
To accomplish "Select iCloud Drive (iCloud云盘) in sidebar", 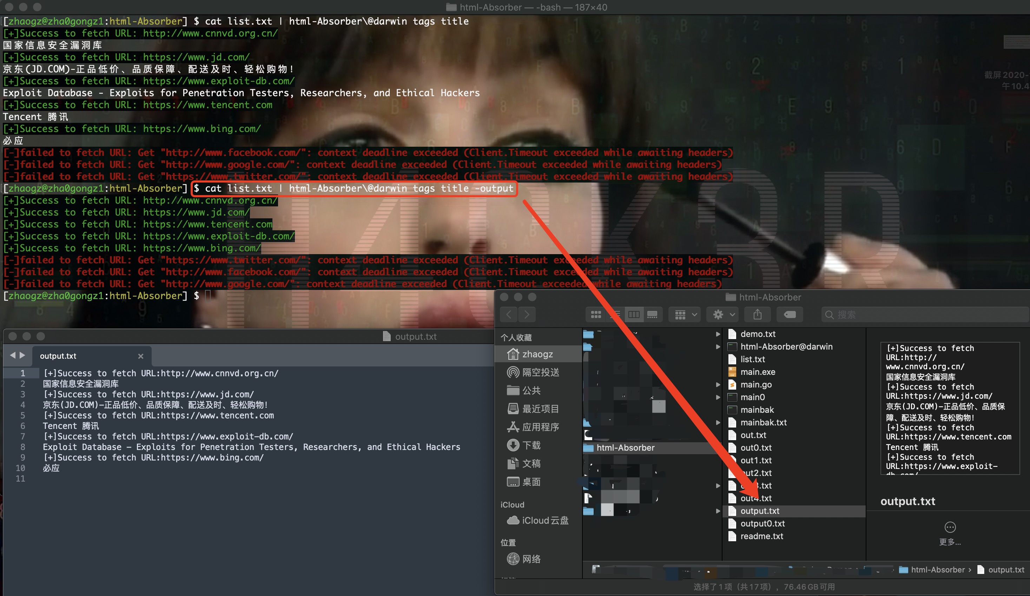I will pos(544,521).
